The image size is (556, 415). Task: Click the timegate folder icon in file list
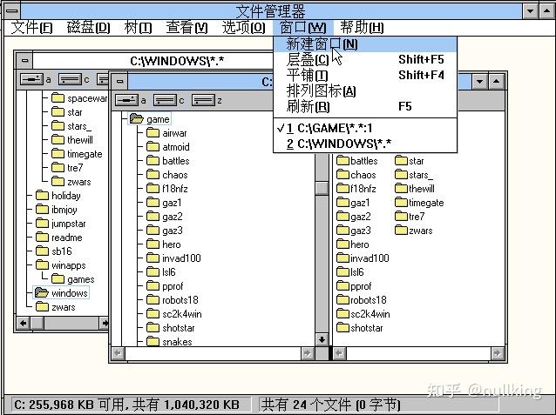point(401,203)
